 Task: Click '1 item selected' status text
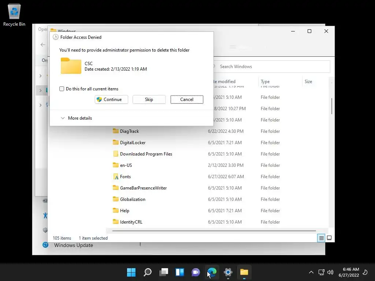93,238
